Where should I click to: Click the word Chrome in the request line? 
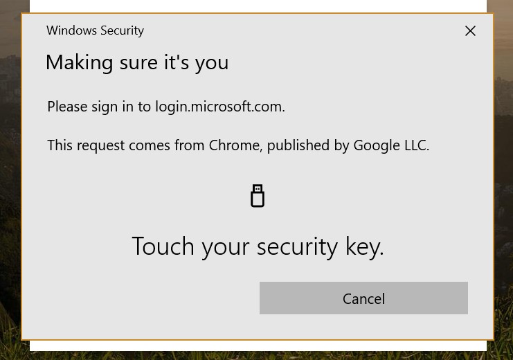235,145
